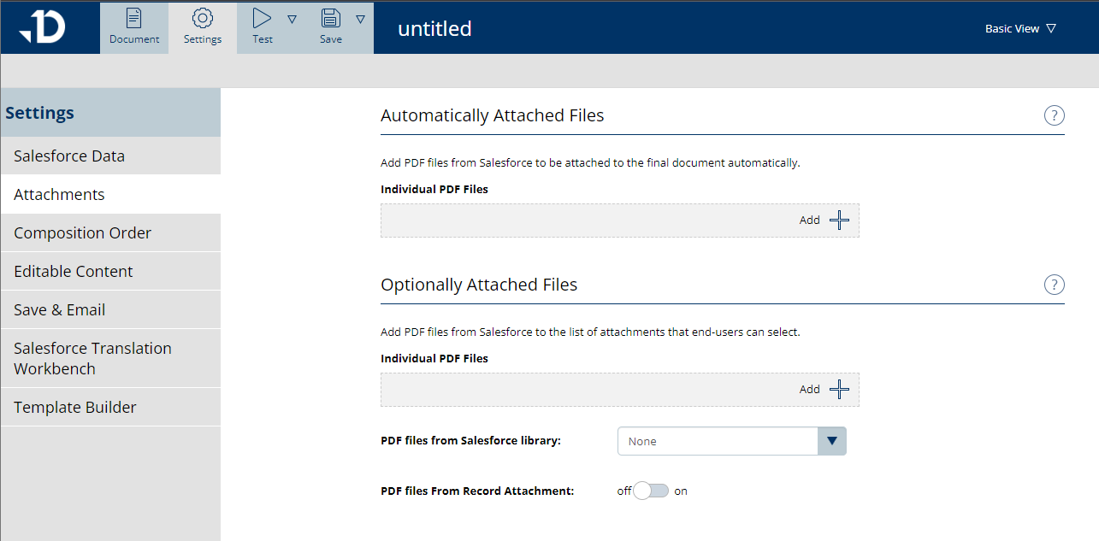Click plus icon under Automatically Attached Files
This screenshot has width=1099, height=541.
[x=839, y=220]
